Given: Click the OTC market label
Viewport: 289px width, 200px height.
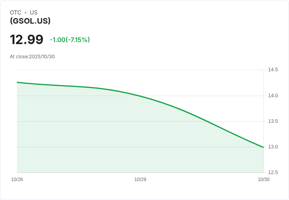Looking at the screenshot, I should pyautogui.click(x=15, y=13).
